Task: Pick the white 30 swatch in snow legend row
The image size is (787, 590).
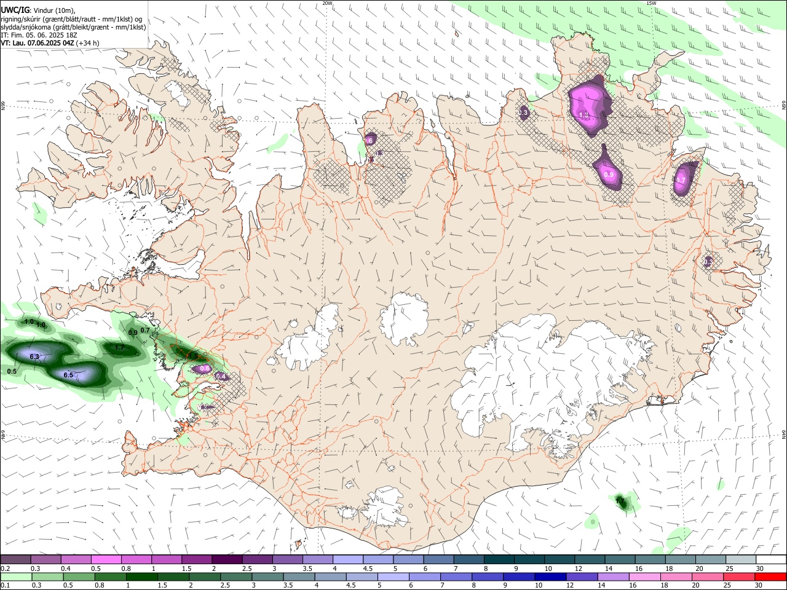Action: 771,559
